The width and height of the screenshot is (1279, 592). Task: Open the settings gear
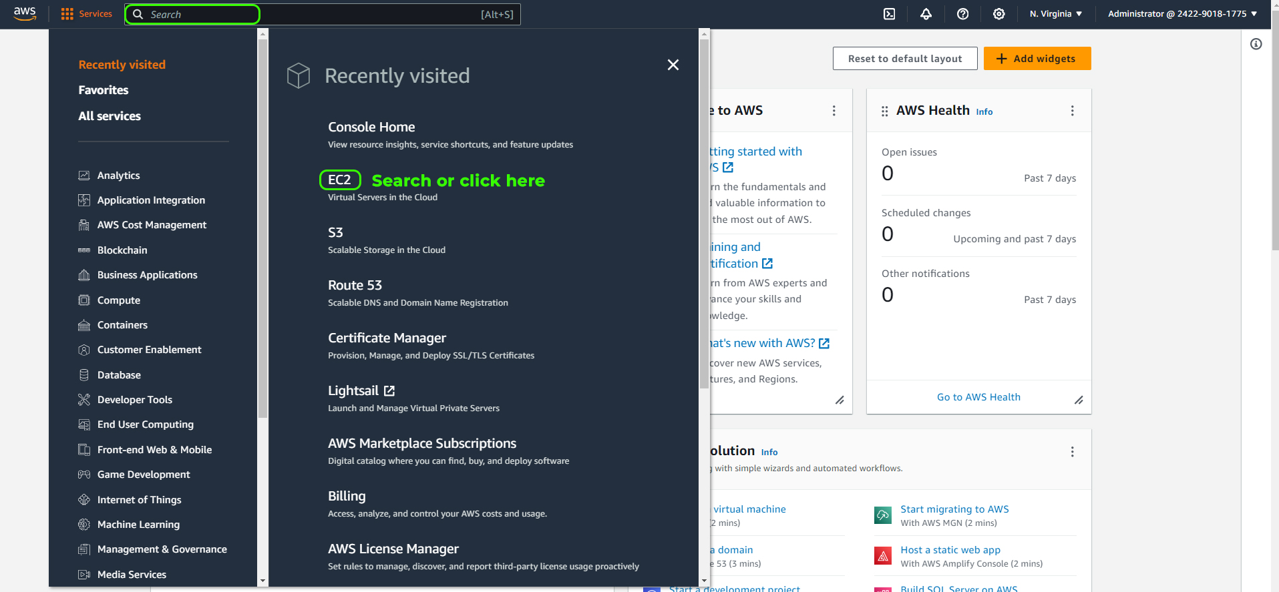[x=998, y=14]
